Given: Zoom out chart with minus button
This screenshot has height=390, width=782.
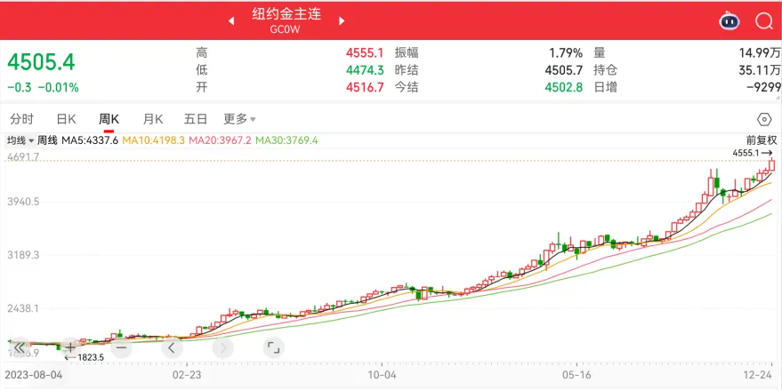Looking at the screenshot, I should (x=122, y=347).
